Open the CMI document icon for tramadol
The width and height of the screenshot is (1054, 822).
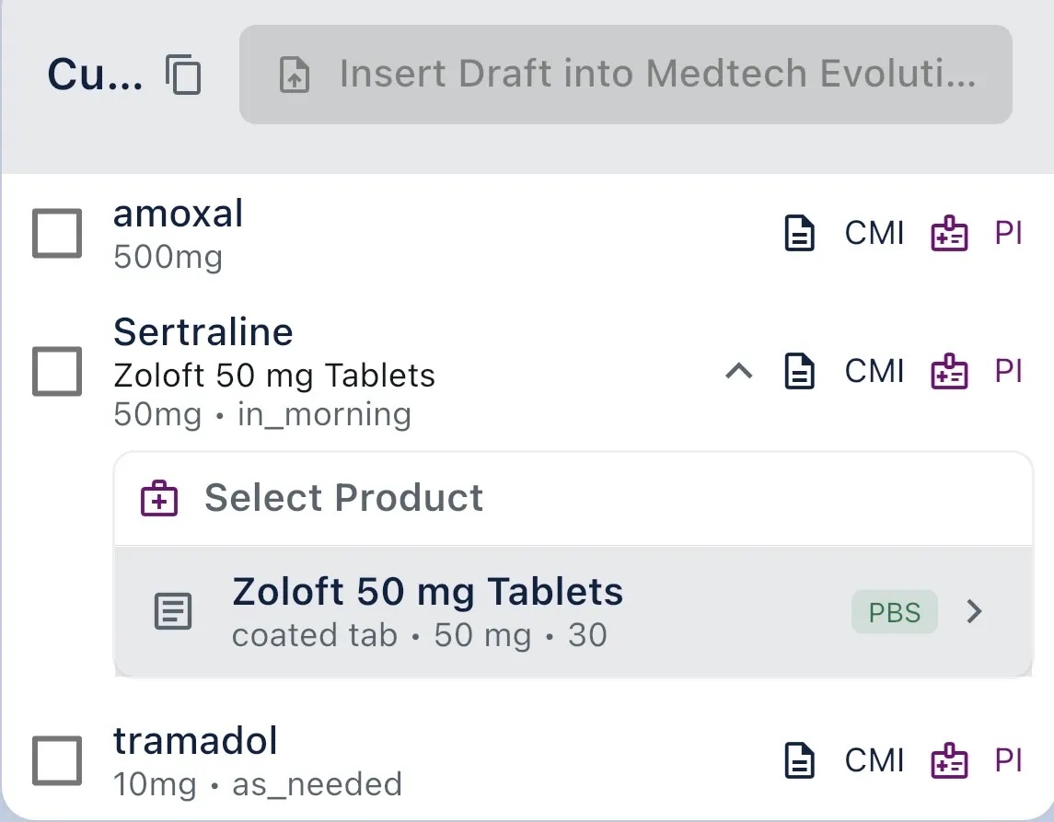800,760
